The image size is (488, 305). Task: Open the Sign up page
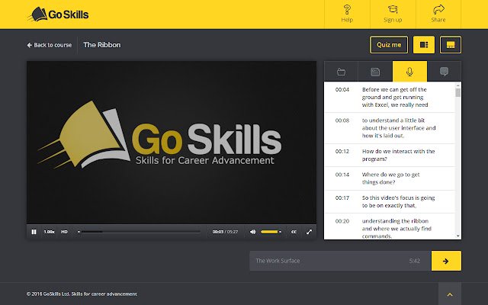click(393, 14)
